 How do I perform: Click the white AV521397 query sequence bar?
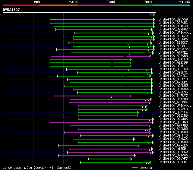pos(80,12)
